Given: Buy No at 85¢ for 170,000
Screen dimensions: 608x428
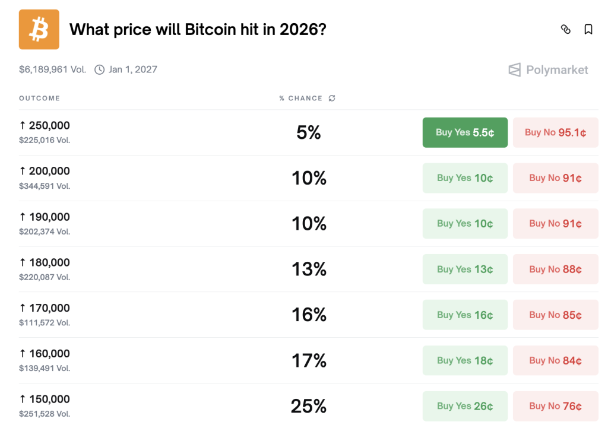Looking at the screenshot, I should tap(555, 315).
